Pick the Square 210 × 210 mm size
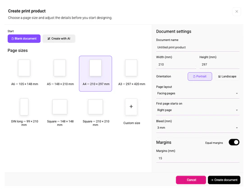The height and width of the screenshot is (191, 248). 96,112
